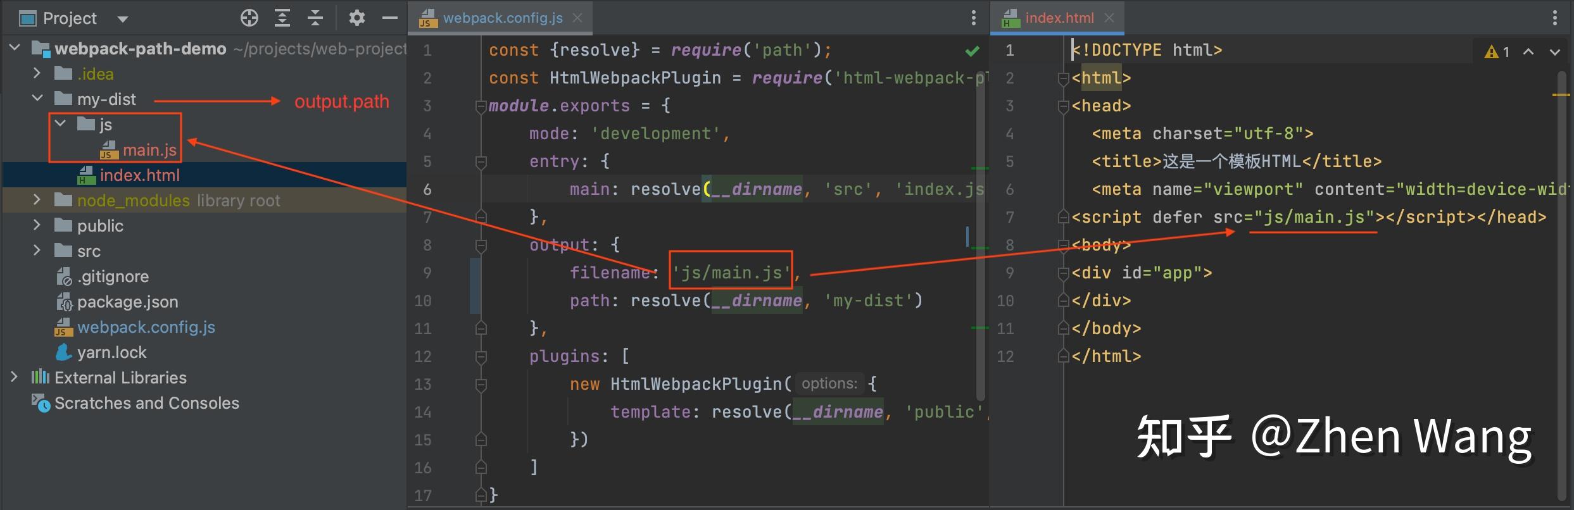Click the public folder icon

(x=63, y=225)
